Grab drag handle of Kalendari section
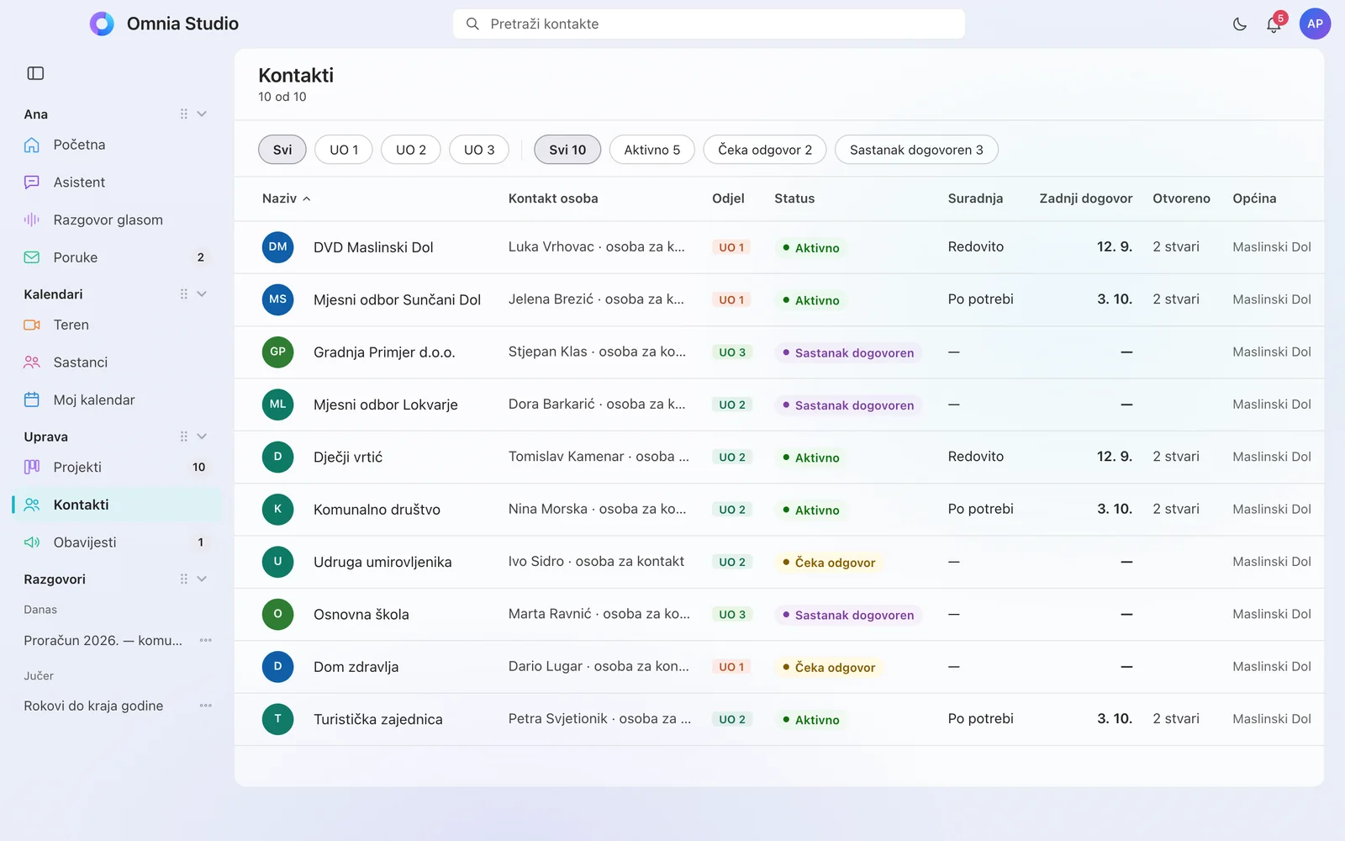Image resolution: width=1345 pixels, height=841 pixels. pyautogui.click(x=183, y=294)
